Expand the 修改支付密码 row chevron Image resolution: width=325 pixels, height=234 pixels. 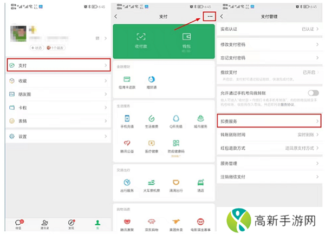click(x=317, y=44)
